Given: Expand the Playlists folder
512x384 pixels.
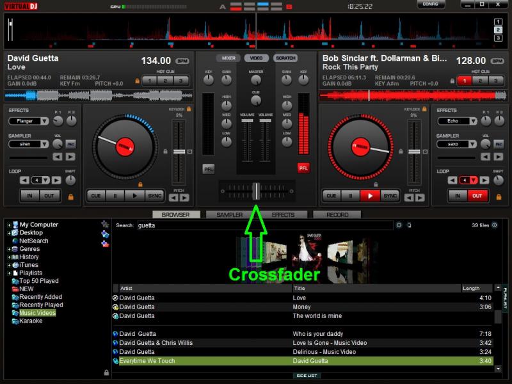Looking at the screenshot, I should coord(9,273).
